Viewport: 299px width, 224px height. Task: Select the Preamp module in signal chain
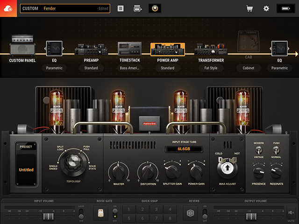pos(91,49)
